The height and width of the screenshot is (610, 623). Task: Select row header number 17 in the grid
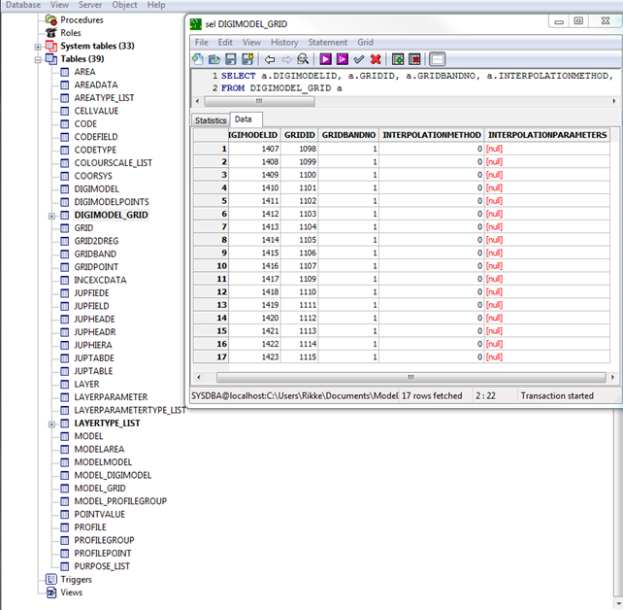pos(211,356)
